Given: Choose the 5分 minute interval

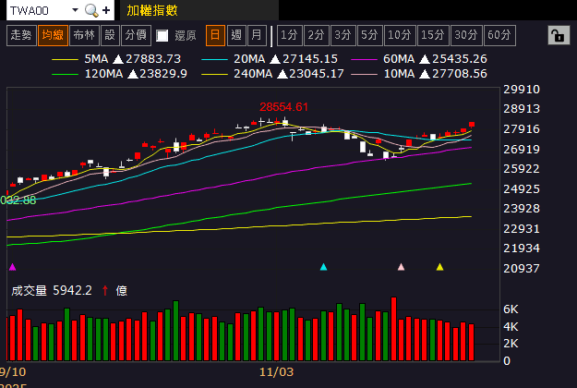Looking at the screenshot, I should [x=370, y=35].
